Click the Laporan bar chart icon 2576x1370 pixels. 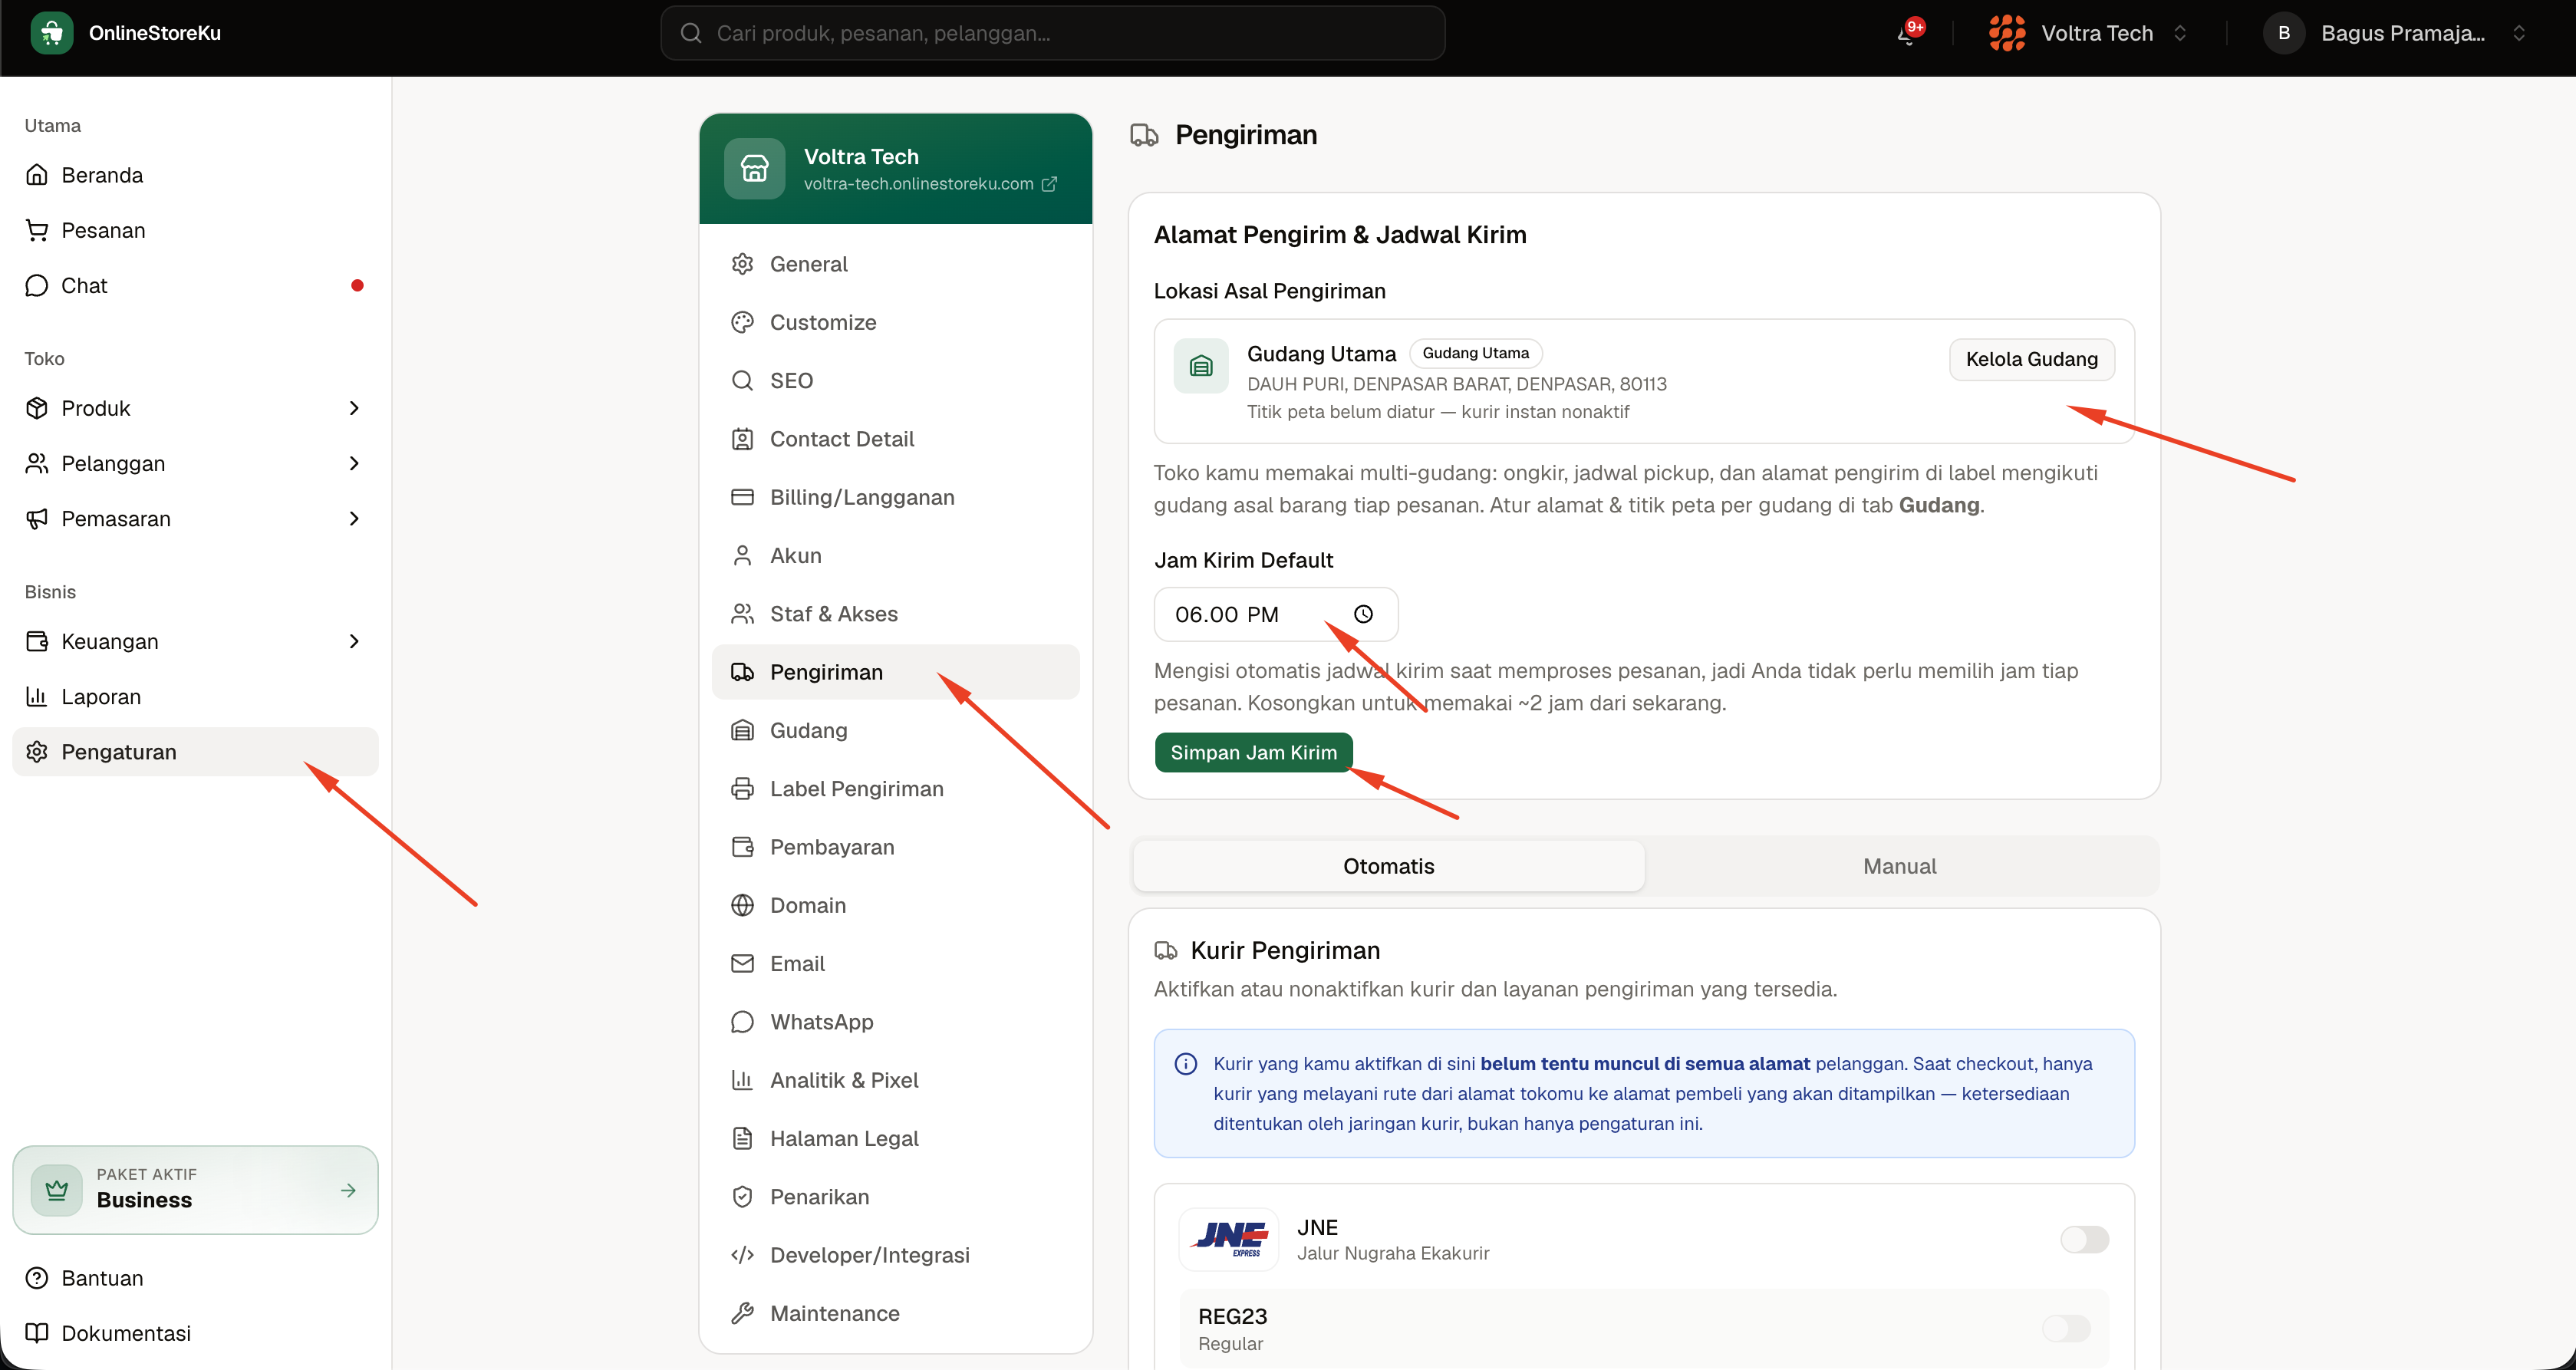pyautogui.click(x=37, y=696)
